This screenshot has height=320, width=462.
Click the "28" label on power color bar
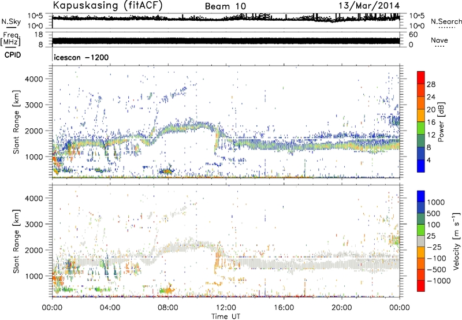point(431,84)
